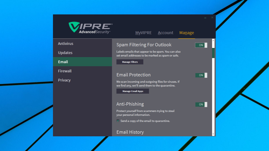Disable the Anti-Phishing switch
Image resolution: width=269 pixels, height=151 pixels.
pos(201,104)
